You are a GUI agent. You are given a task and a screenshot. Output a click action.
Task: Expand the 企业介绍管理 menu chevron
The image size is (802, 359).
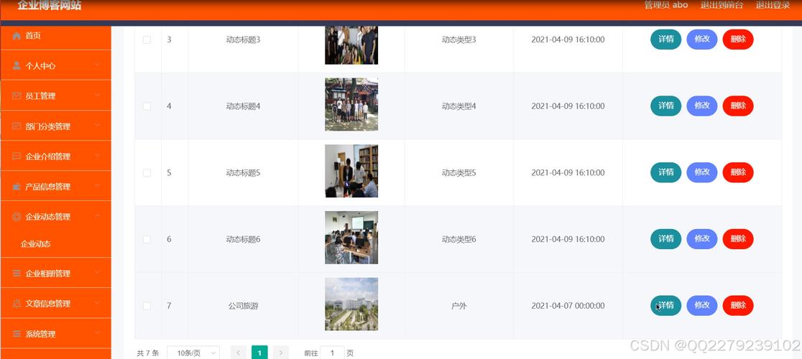point(97,156)
